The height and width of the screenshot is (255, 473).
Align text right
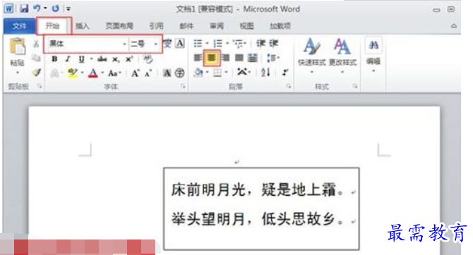click(x=226, y=58)
